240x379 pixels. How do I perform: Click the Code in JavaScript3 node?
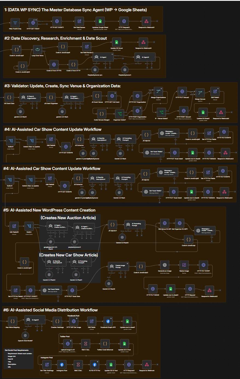click(x=141, y=266)
